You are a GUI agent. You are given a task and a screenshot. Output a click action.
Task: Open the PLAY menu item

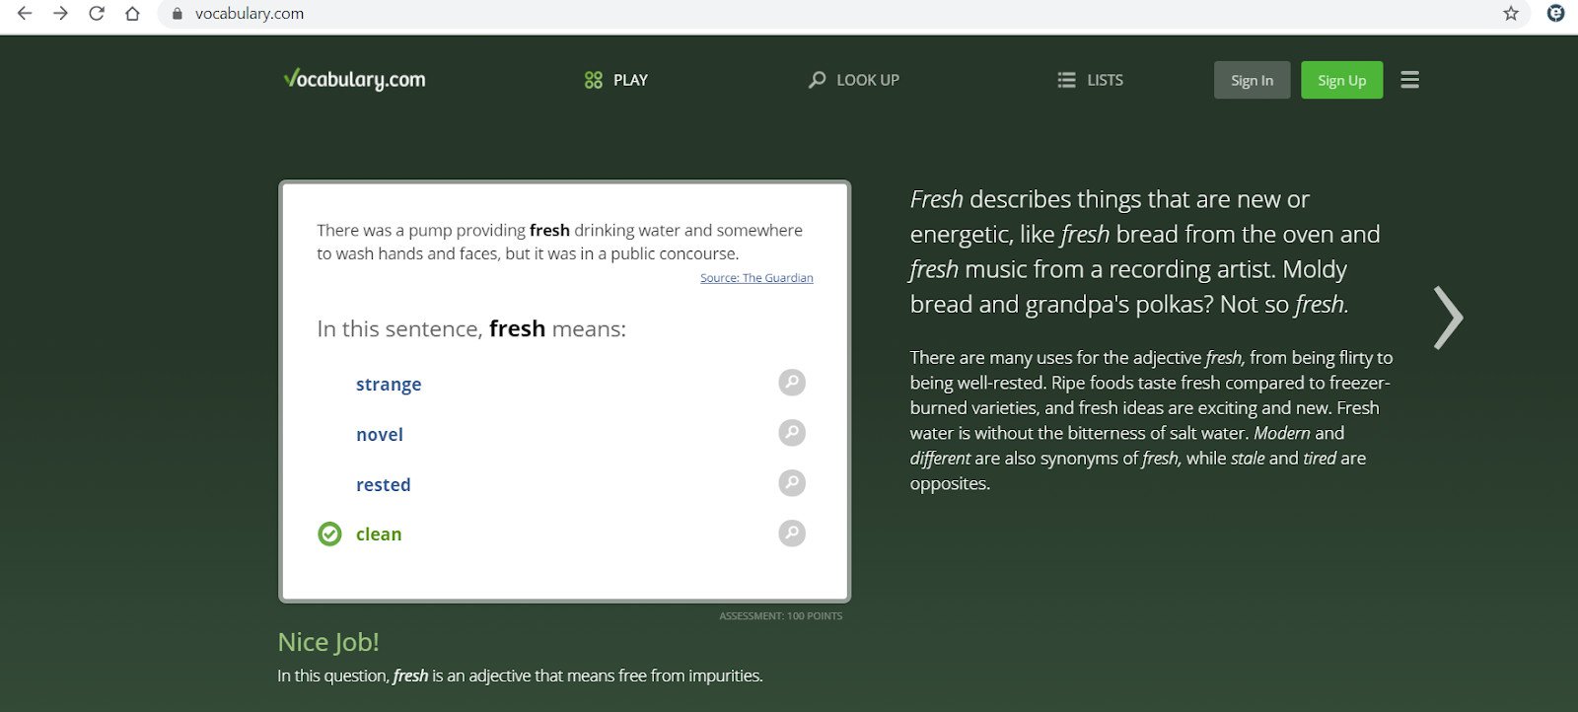616,80
